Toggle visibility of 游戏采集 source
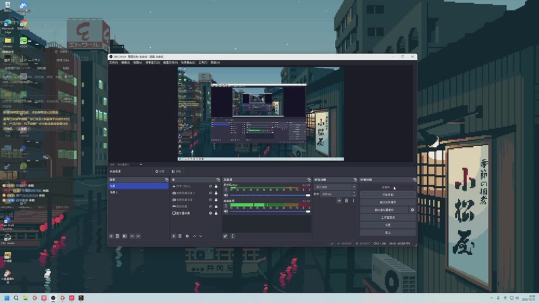This screenshot has width=539, height=303. coord(210,207)
